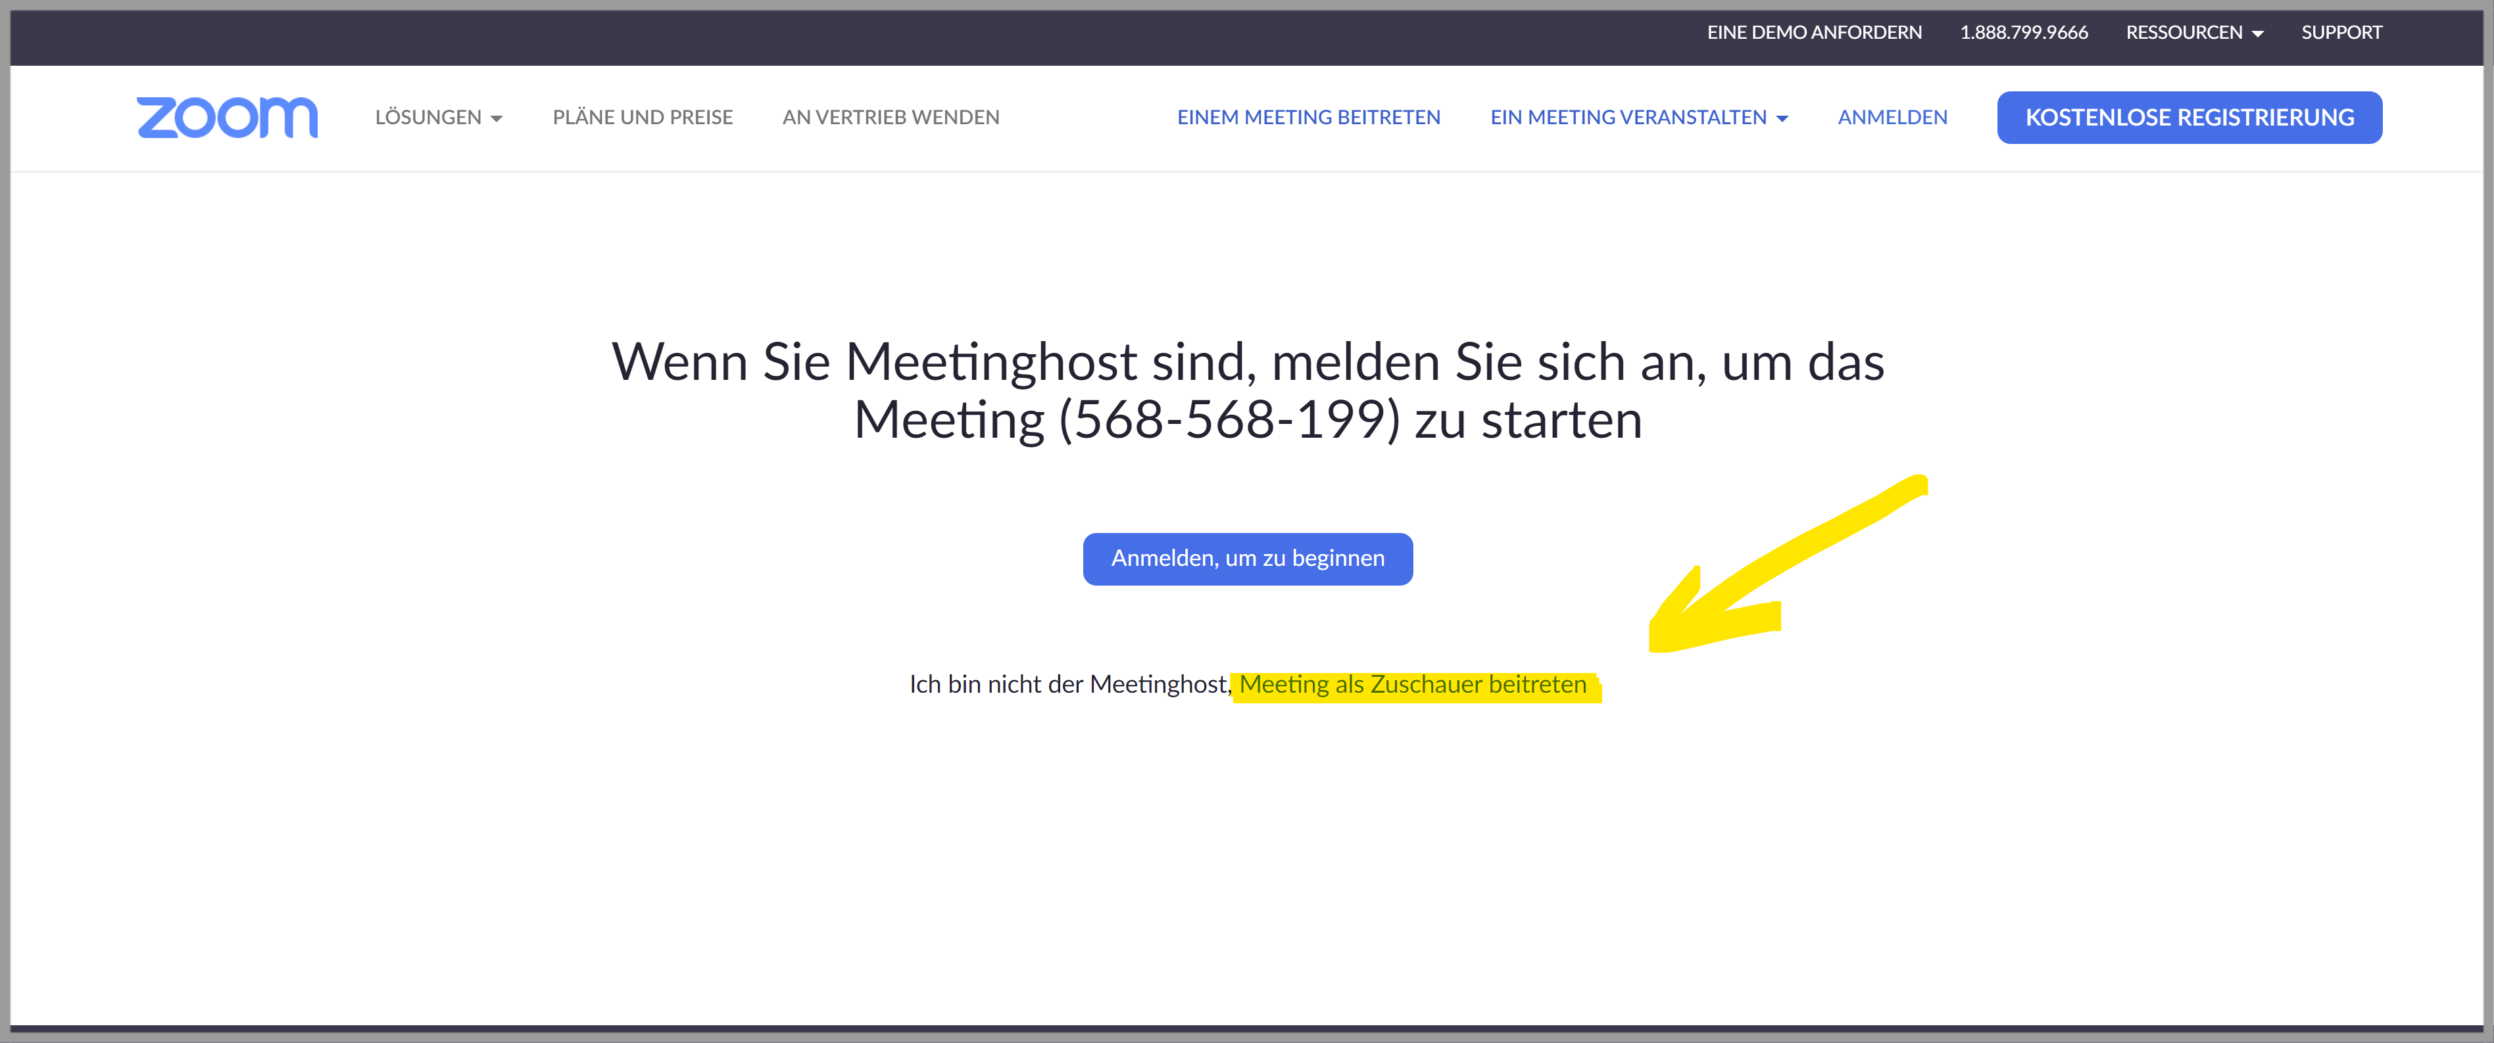Open the LÖSUNGEN dropdown menu
Screen dimensions: 2494x1043
tap(439, 117)
